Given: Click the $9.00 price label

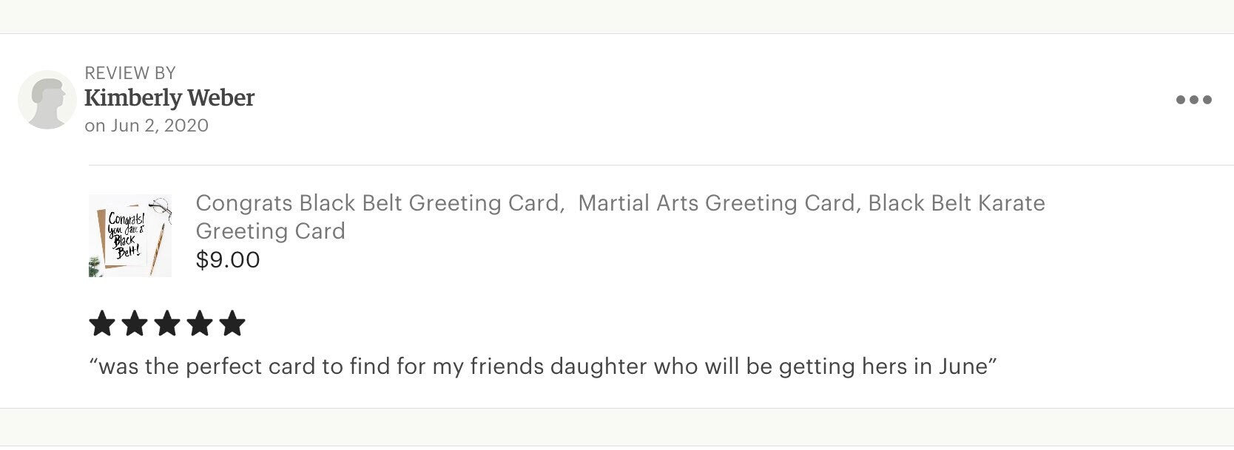Looking at the screenshot, I should click(226, 259).
